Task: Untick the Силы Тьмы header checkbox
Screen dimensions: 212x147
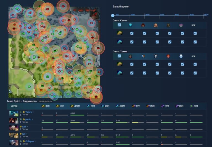Action: 119,56
